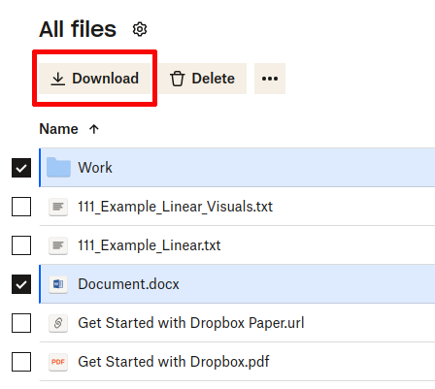Uncheck the Work folder checkbox
435x389 pixels.
tap(21, 168)
